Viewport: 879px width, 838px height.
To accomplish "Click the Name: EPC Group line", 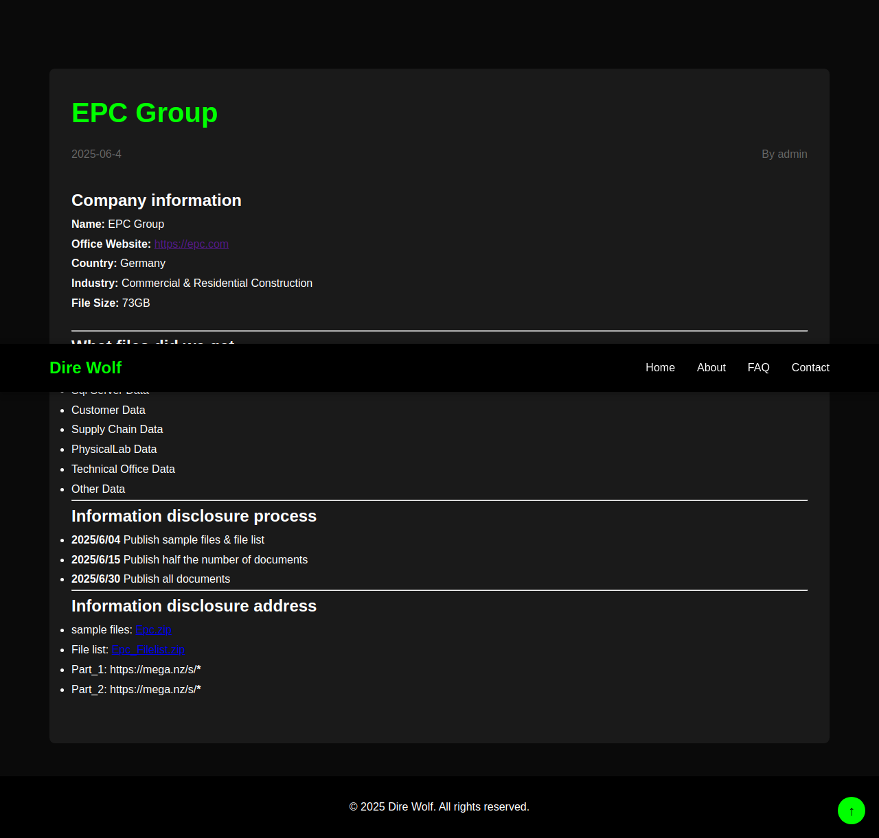I will pyautogui.click(x=118, y=224).
